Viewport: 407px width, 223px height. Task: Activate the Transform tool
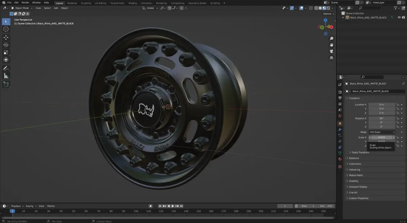(6, 60)
